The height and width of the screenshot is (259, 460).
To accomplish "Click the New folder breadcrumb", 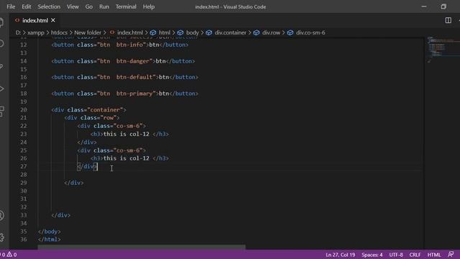I will pyautogui.click(x=88, y=32).
